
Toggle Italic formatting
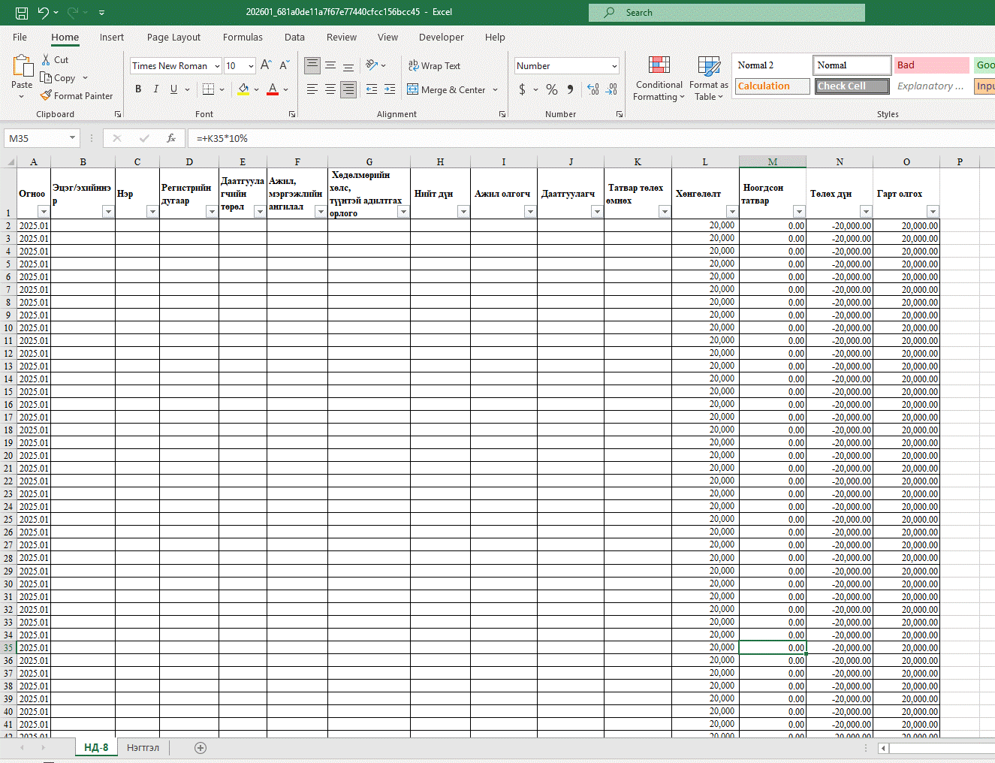click(156, 89)
